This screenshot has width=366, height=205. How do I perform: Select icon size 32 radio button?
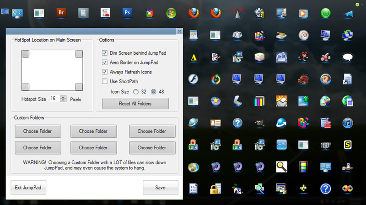pyautogui.click(x=136, y=92)
